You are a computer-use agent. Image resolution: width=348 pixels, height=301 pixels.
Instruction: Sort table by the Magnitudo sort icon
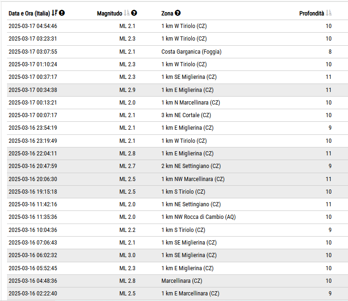(127, 13)
